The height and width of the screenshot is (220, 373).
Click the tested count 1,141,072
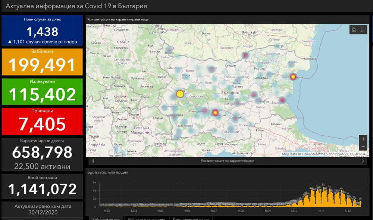pos(42,189)
